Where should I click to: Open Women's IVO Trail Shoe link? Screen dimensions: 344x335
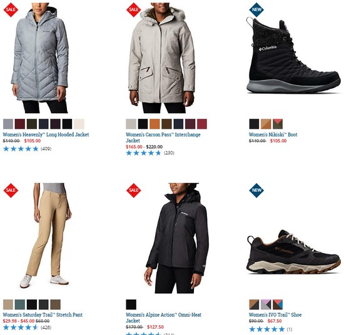click(x=275, y=314)
